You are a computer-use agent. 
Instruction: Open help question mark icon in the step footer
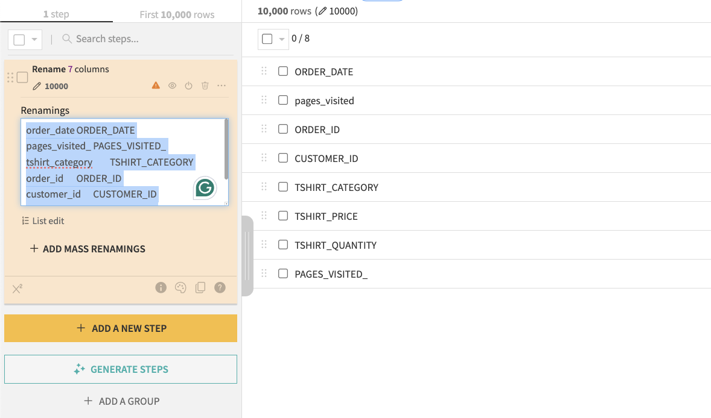(x=220, y=287)
